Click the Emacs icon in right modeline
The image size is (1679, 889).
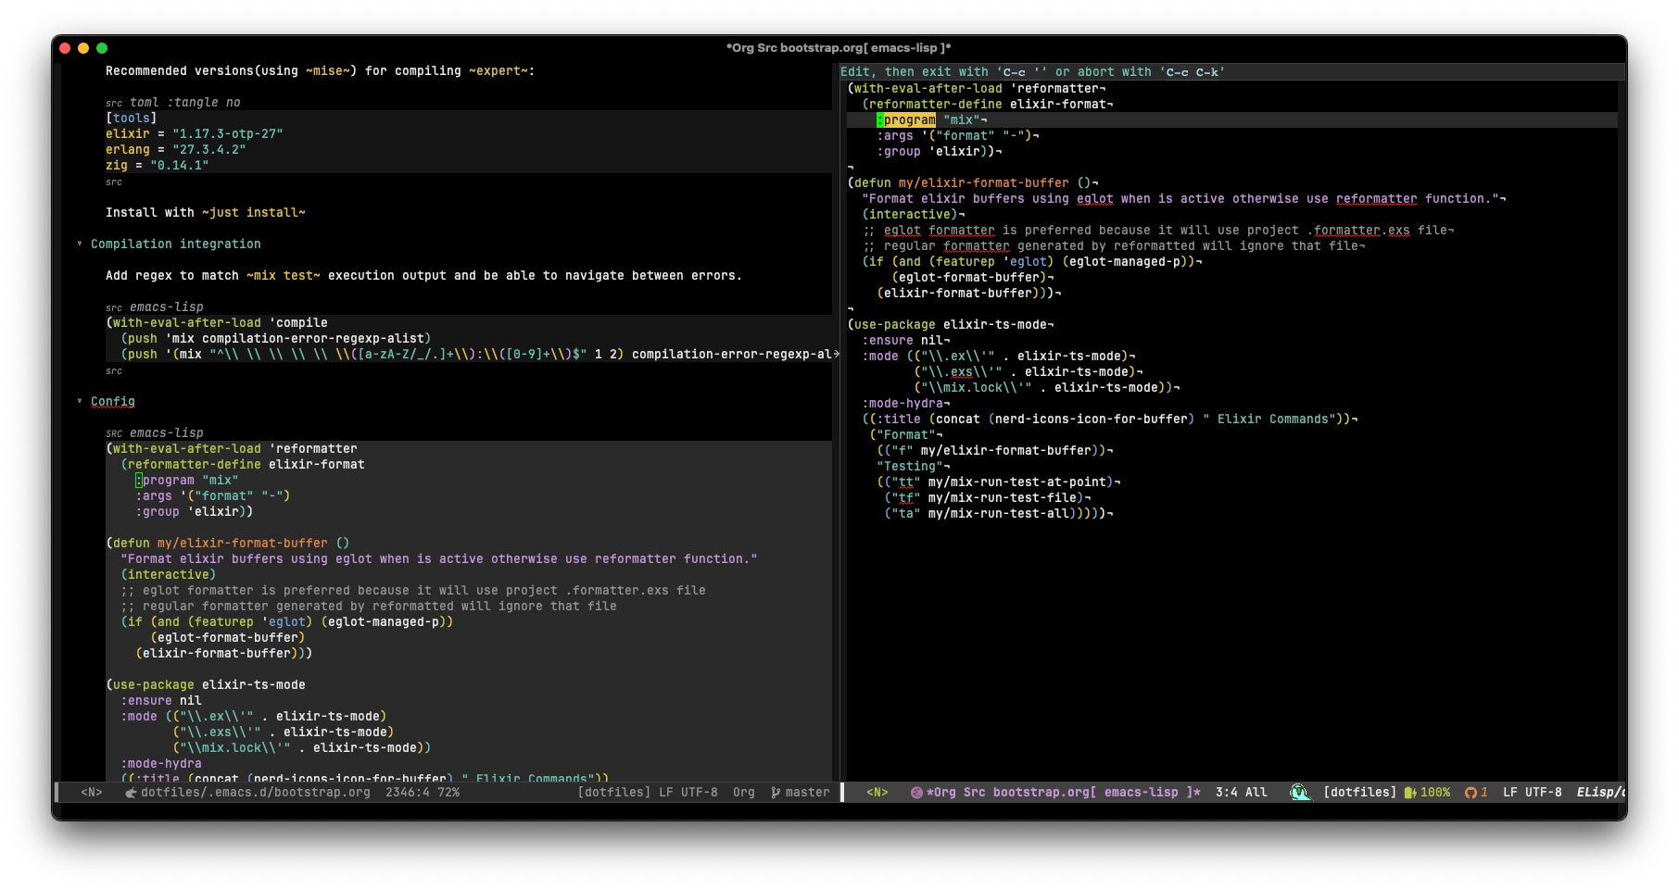[916, 793]
